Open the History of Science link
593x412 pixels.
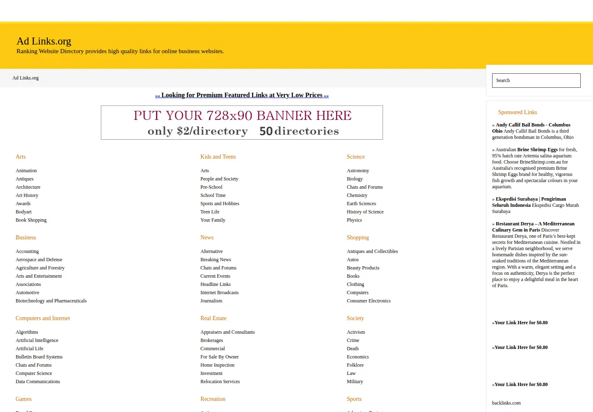click(x=365, y=212)
